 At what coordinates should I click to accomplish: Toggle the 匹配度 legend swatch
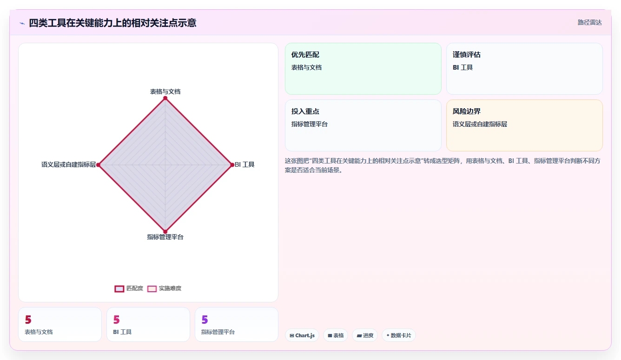119,288
